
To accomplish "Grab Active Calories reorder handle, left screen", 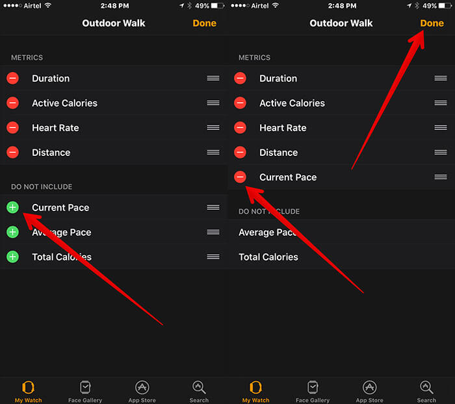I will tap(213, 103).
